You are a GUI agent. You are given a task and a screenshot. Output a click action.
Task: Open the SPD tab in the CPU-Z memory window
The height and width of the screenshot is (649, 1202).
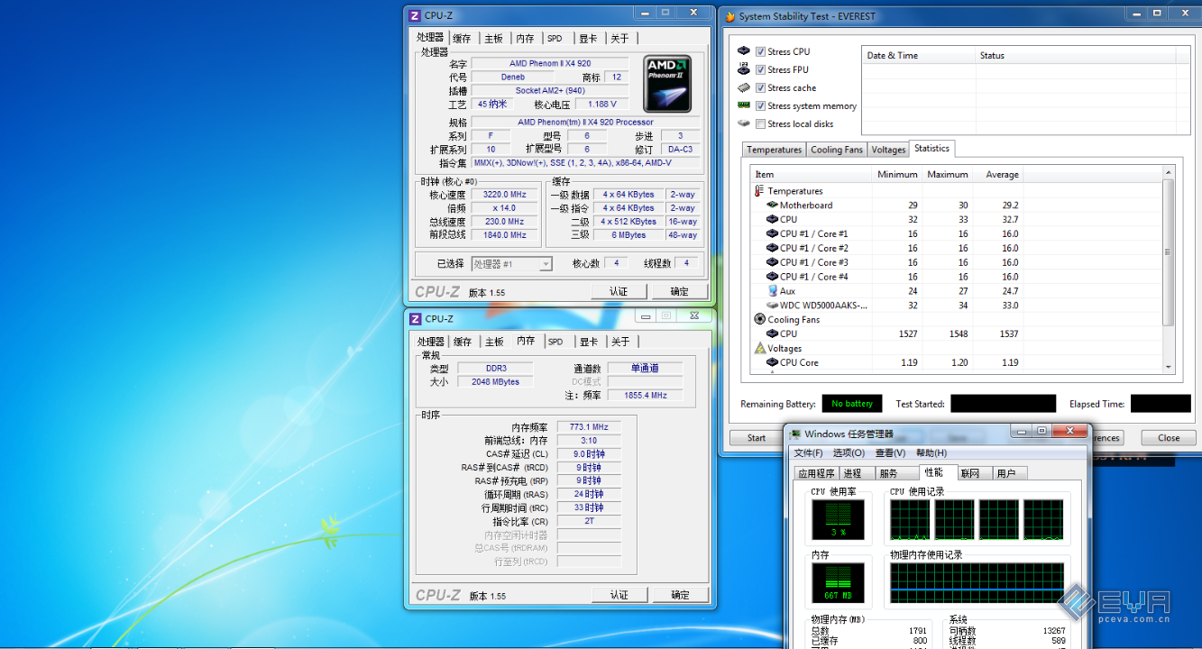click(x=555, y=342)
